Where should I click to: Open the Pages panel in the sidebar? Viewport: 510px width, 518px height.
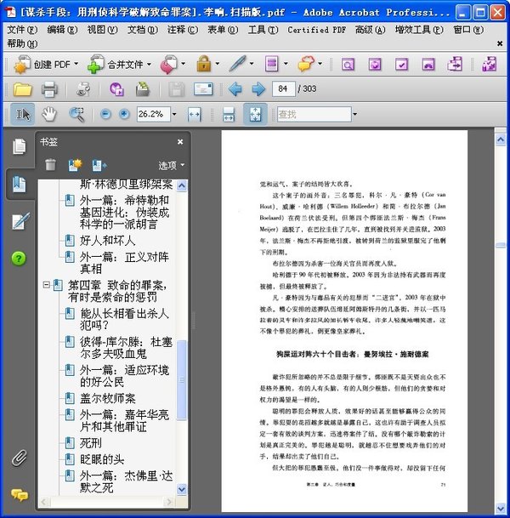pos(19,146)
